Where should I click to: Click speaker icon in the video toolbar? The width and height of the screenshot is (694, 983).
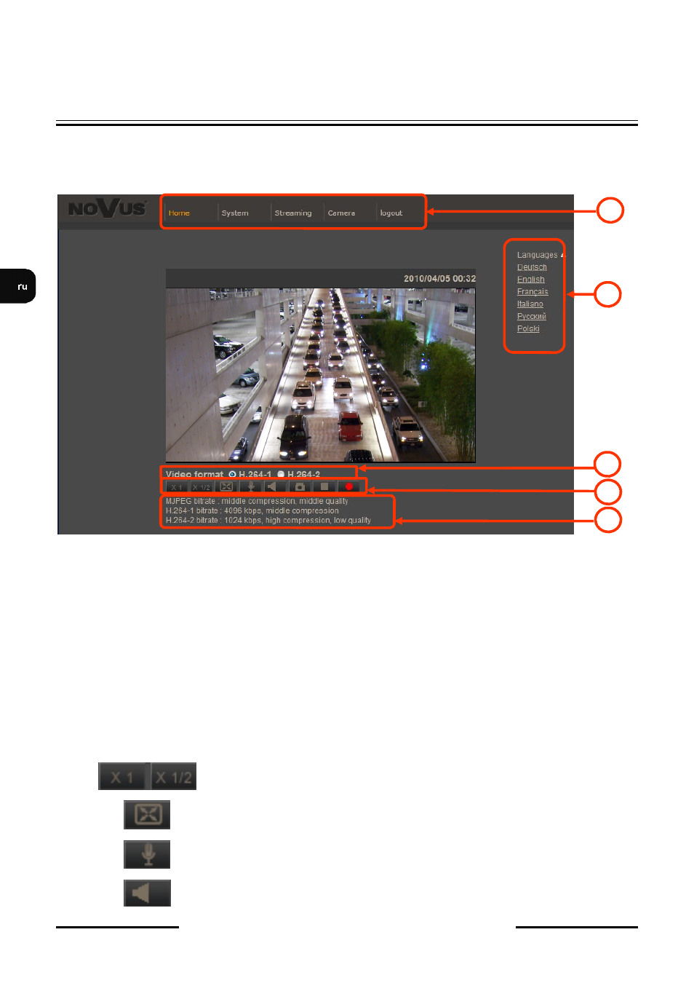(275, 486)
